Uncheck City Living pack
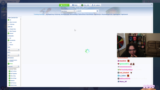 9,76
